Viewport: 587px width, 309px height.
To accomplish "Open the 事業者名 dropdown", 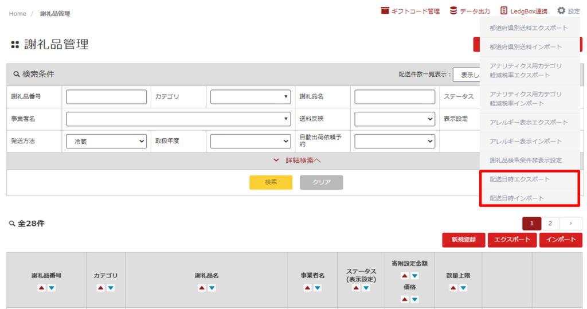I will point(178,119).
